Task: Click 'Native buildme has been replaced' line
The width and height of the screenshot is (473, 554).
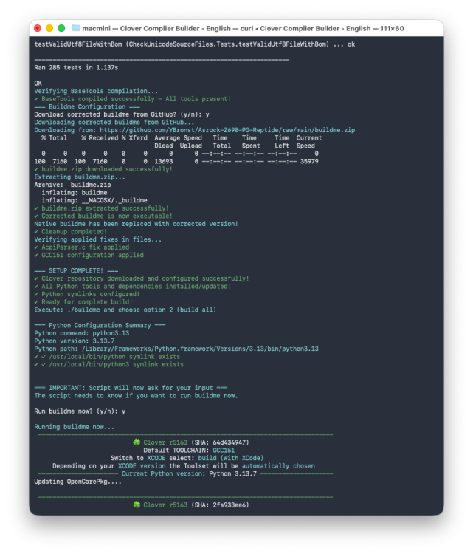Action: click(x=137, y=224)
